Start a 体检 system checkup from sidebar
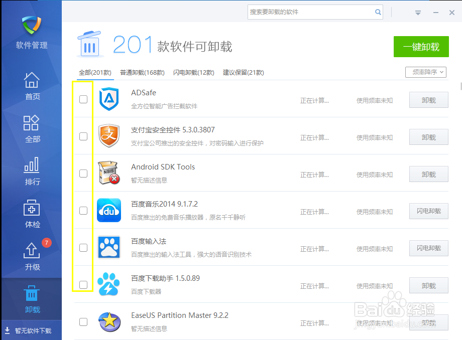 coord(32,213)
